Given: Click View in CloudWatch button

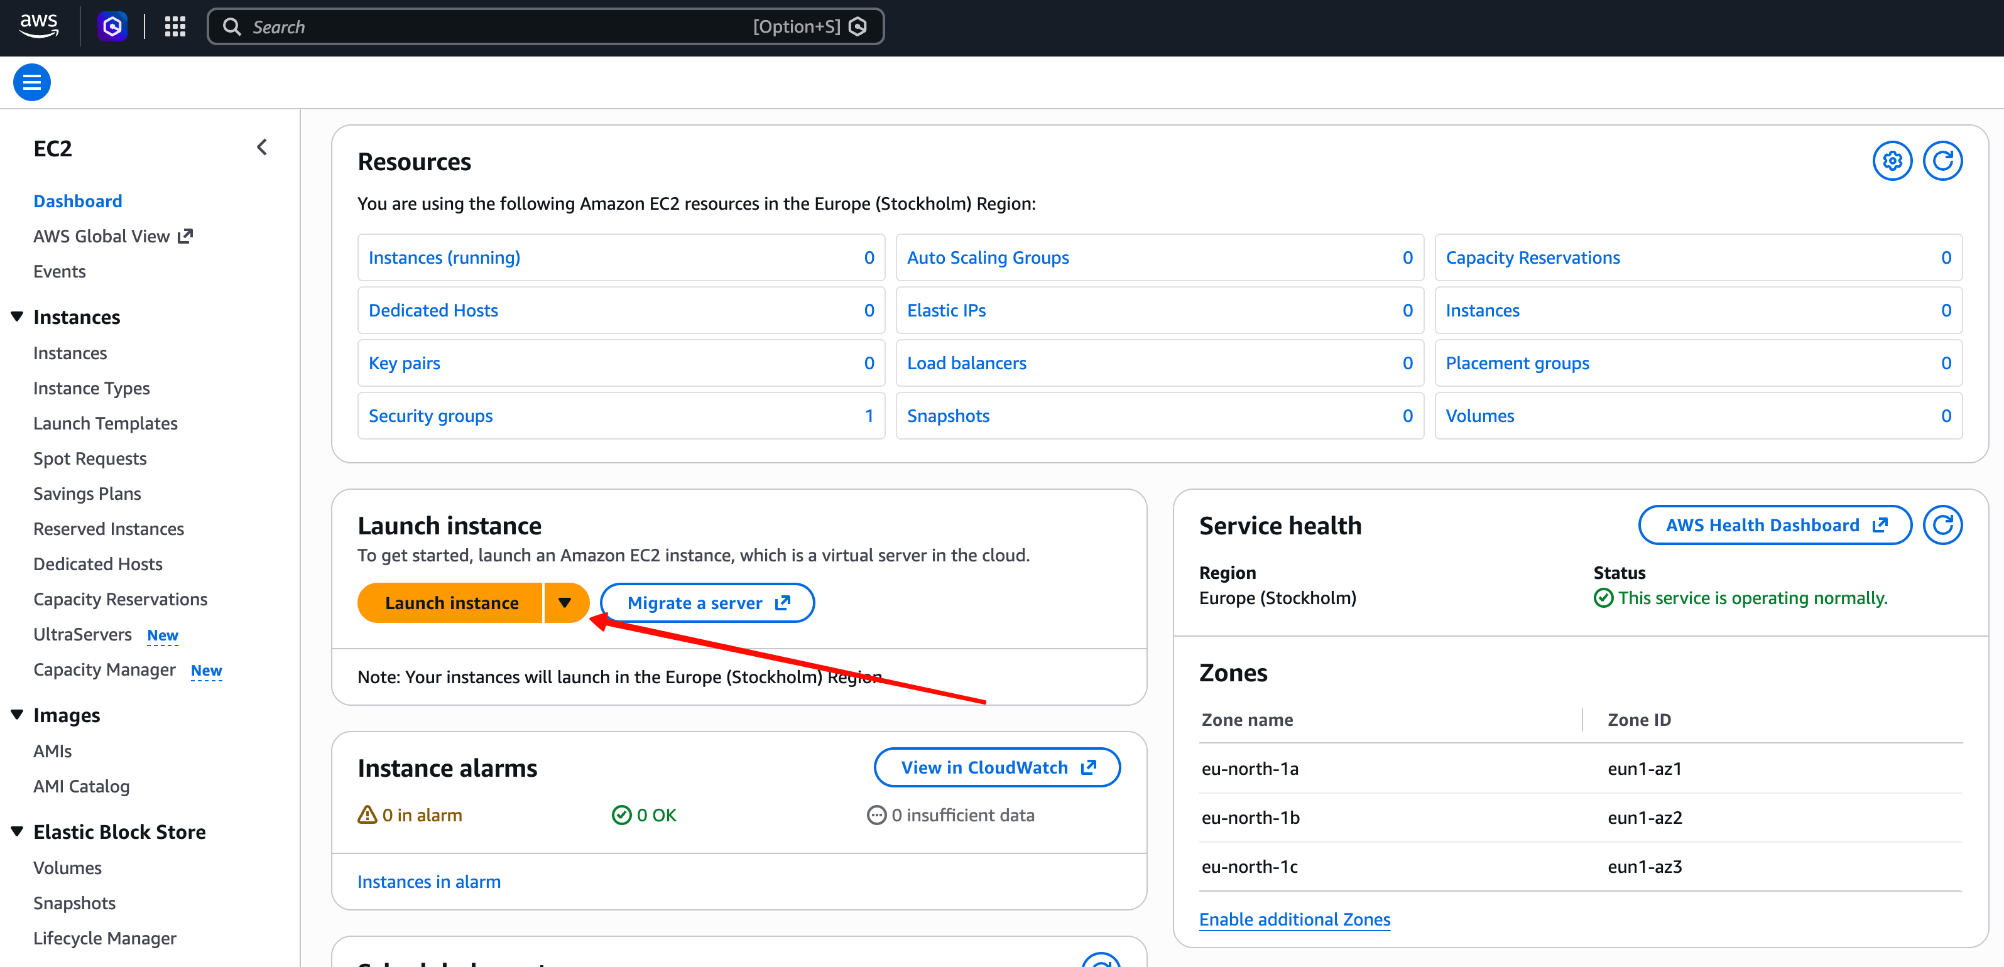Looking at the screenshot, I should (x=996, y=767).
